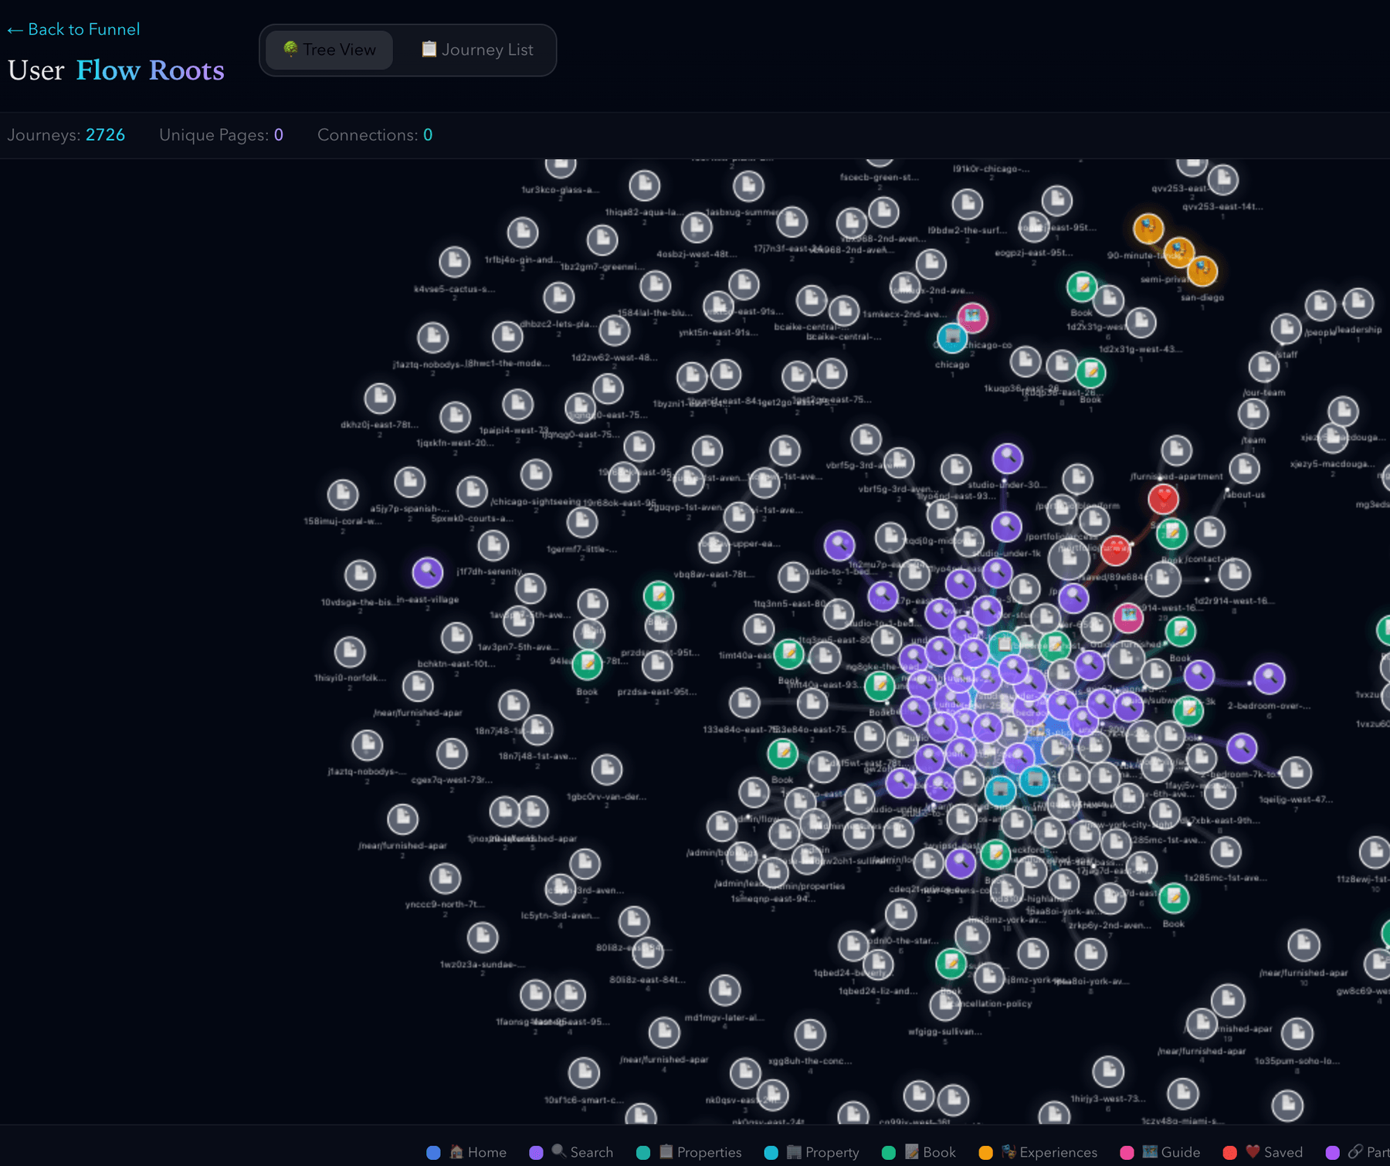The height and width of the screenshot is (1166, 1390).
Task: Select the /people page node
Action: point(1320,307)
